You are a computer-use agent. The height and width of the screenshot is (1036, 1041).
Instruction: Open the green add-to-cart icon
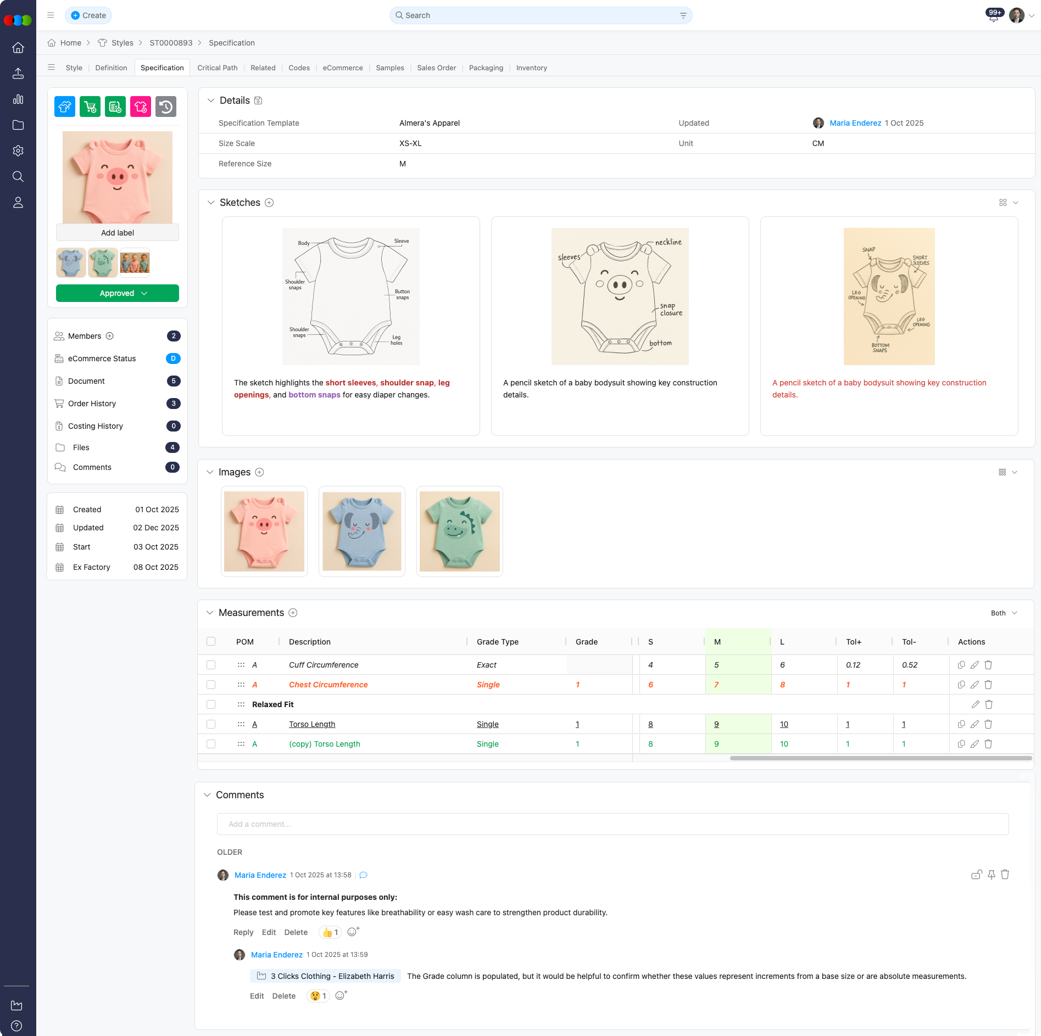tap(90, 107)
